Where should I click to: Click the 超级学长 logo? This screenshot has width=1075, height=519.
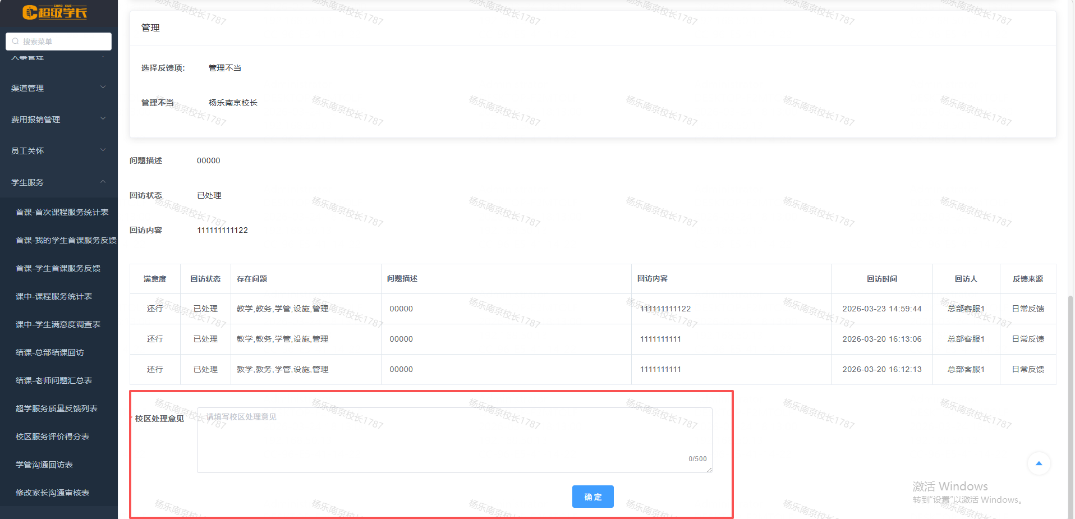(54, 12)
